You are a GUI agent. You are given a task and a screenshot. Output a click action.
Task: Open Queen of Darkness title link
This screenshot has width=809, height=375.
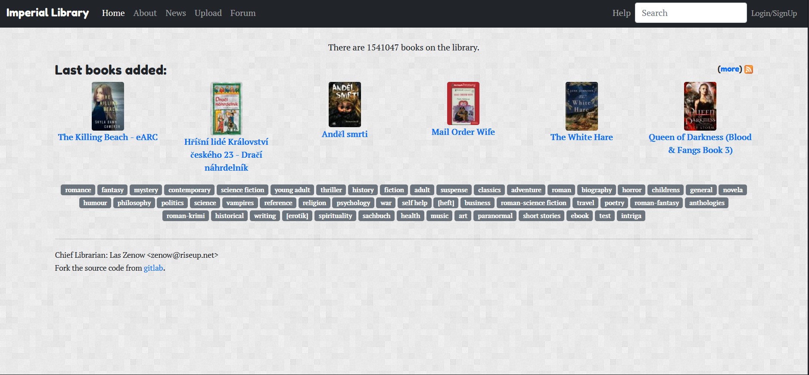(700, 144)
